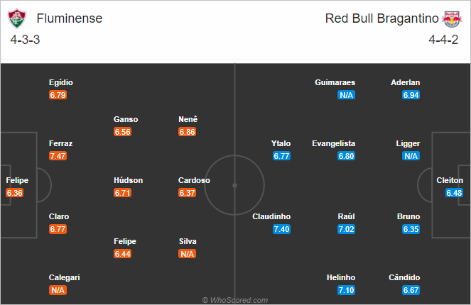
Task: Click the 4-4-2 formation label
Action: coord(443,40)
